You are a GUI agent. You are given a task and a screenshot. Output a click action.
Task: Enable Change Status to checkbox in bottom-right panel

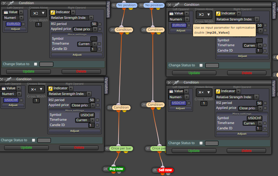(201, 143)
